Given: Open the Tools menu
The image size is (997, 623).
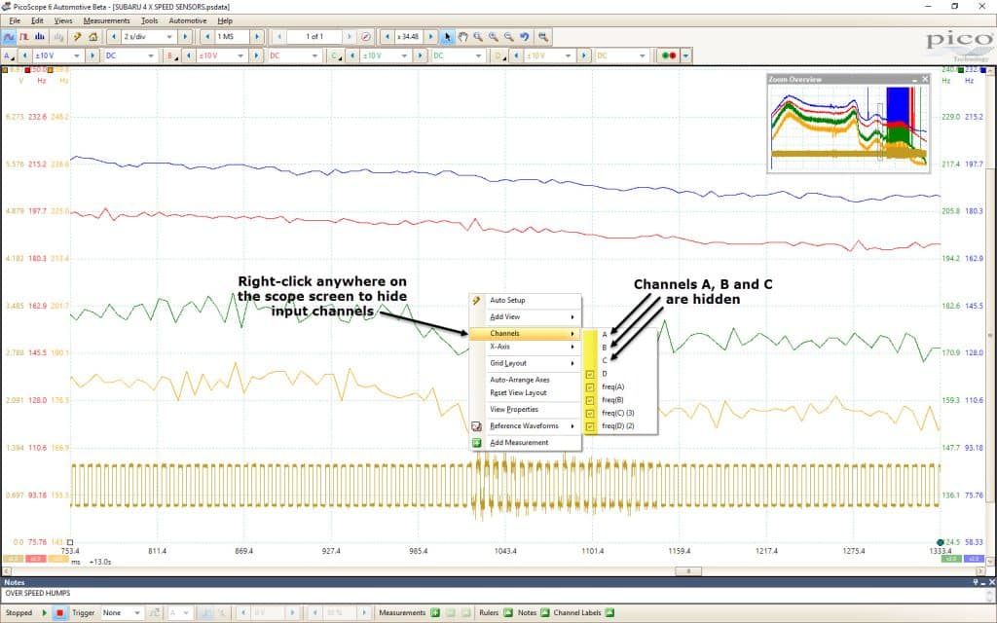Looking at the screenshot, I should tap(149, 21).
